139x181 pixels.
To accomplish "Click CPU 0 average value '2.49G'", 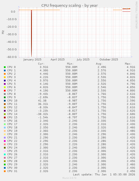I will (x=102, y=67).
